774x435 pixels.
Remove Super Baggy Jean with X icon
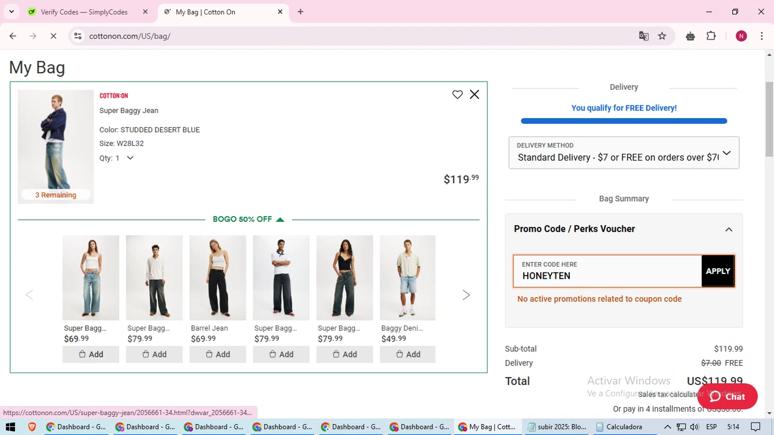pyautogui.click(x=474, y=94)
